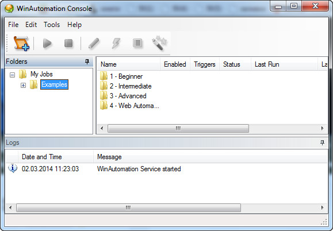333x231 pixels.
Task: Click the info icon on log entry
Action: tap(13, 168)
